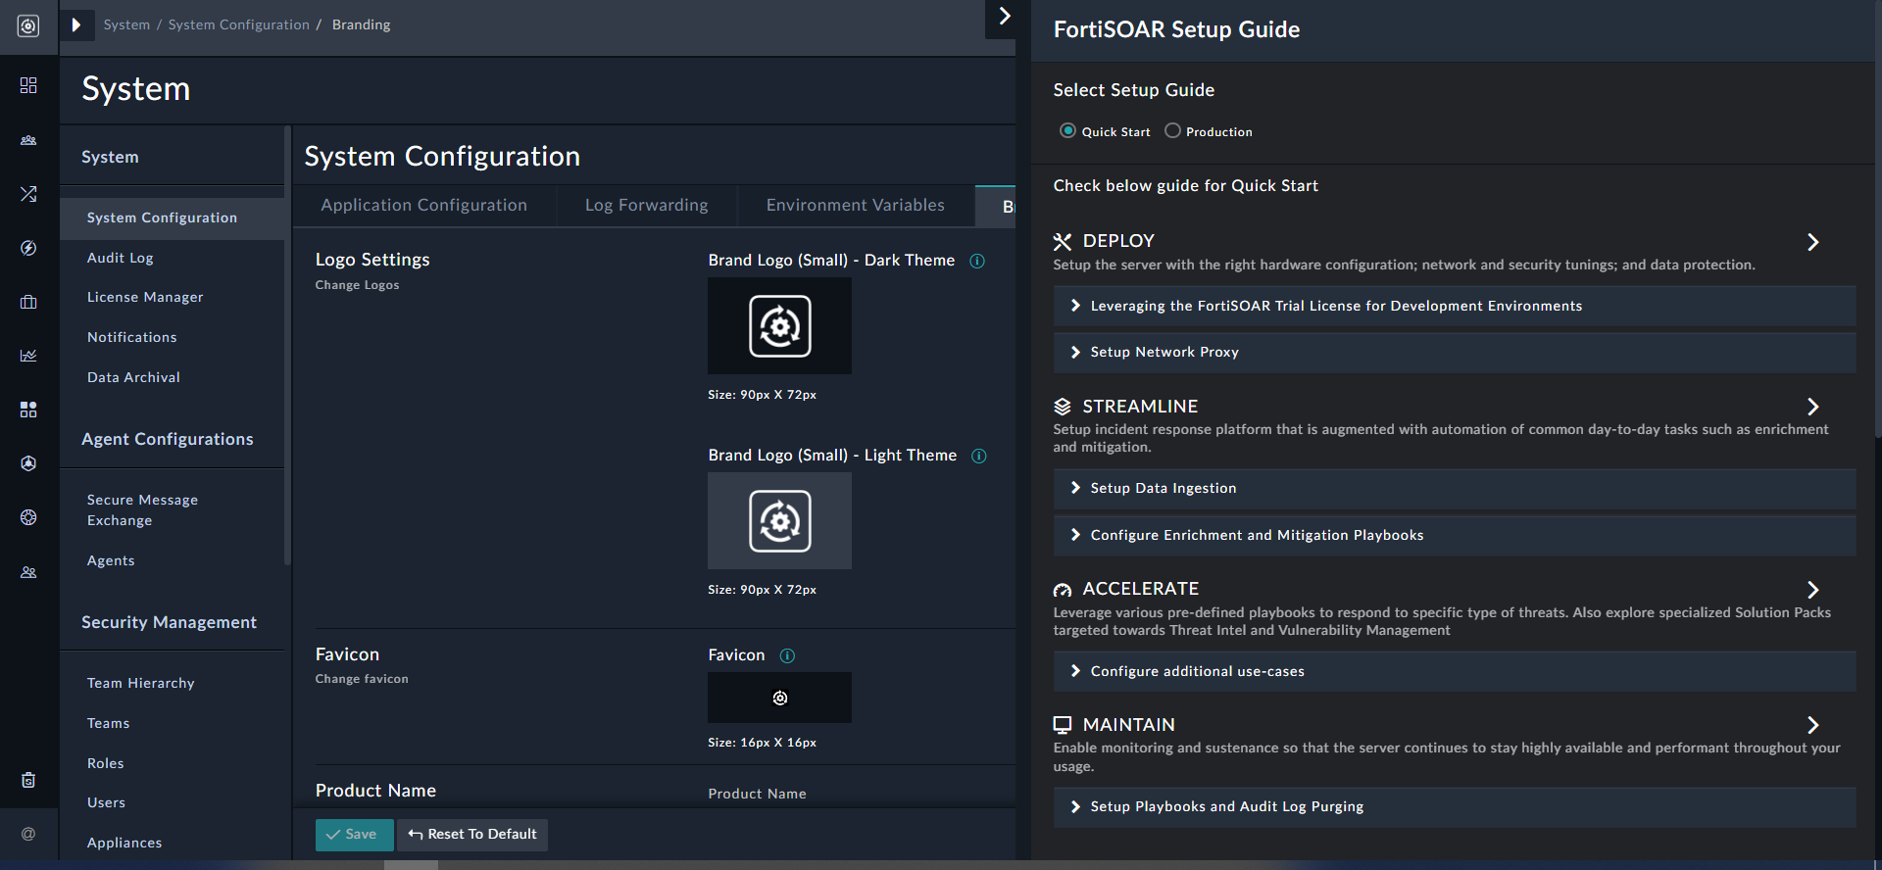Open Roles in left menu
1882x870 pixels.
pyautogui.click(x=106, y=763)
